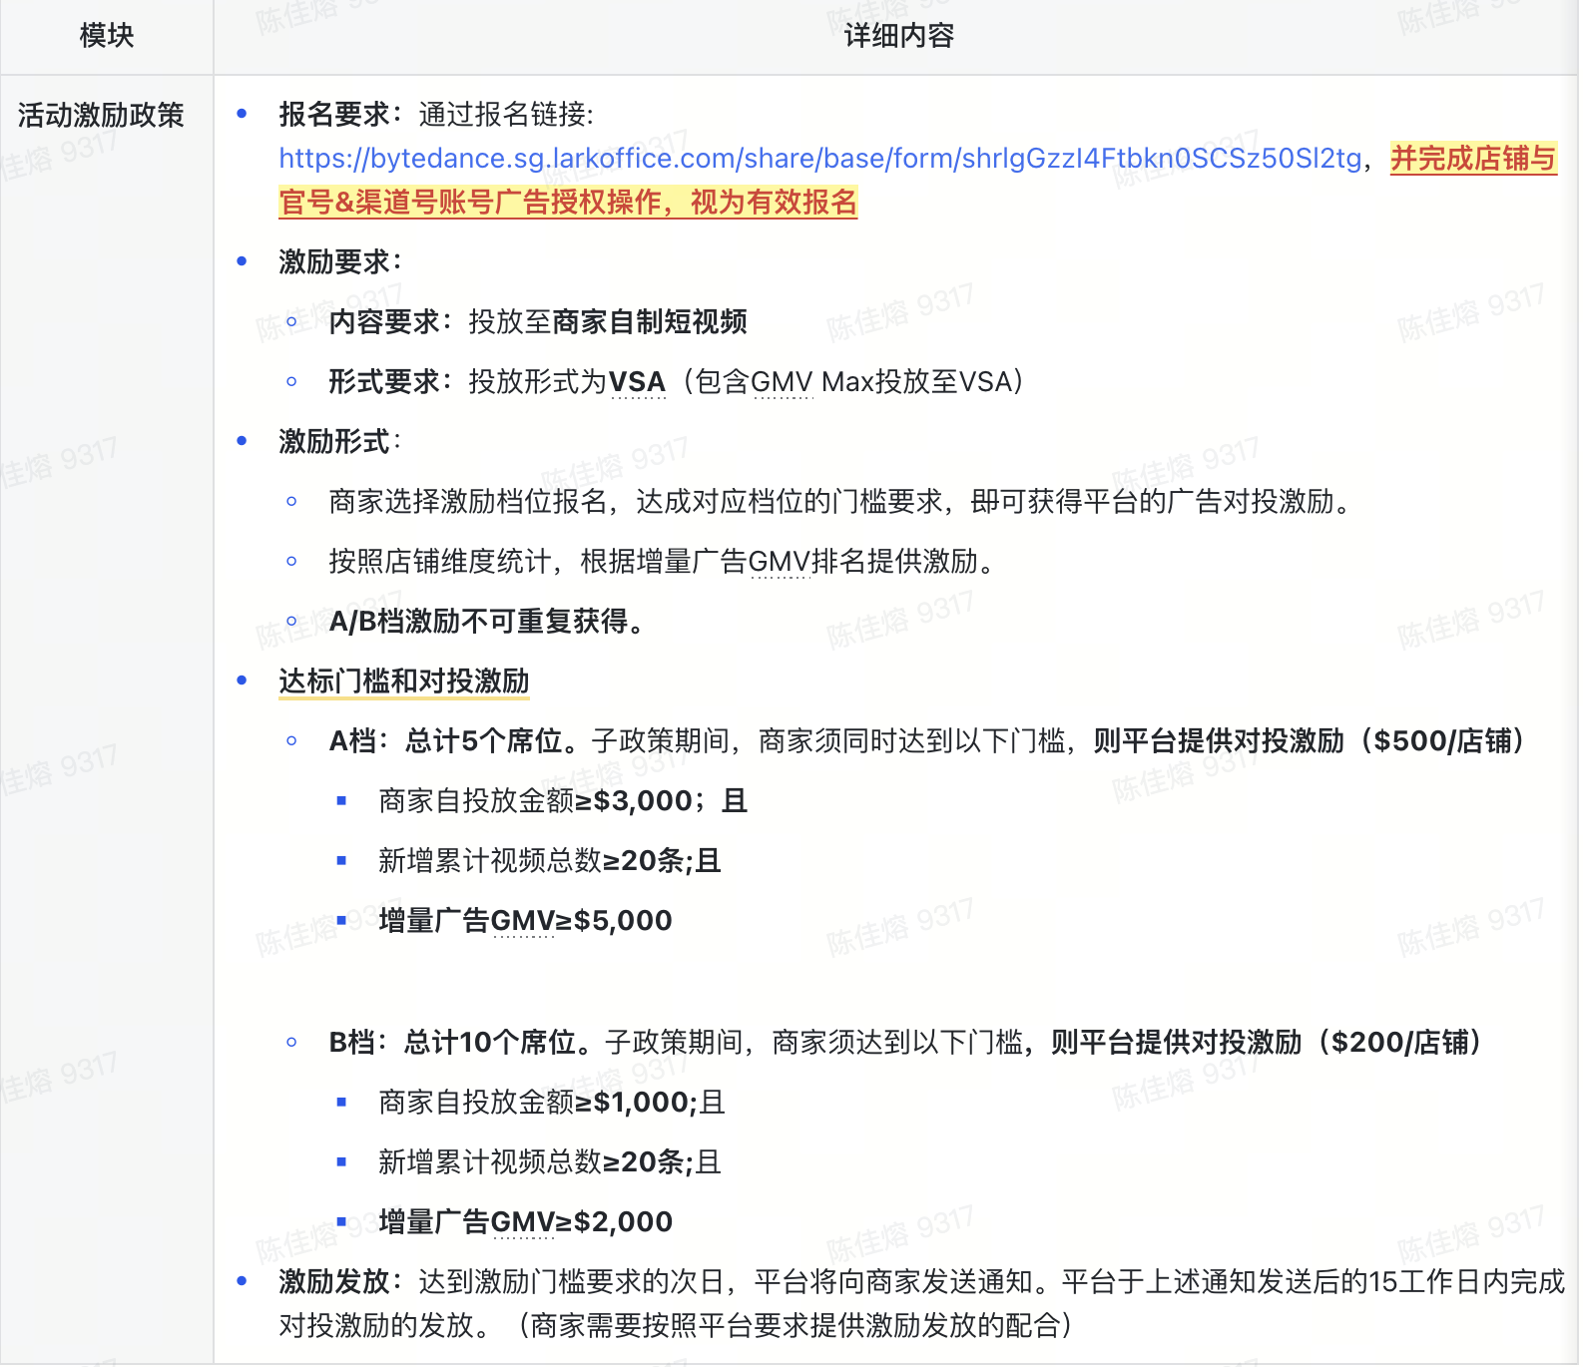1583x1367 pixels.
Task: Click GMV in 增量广告GMV≥$2,000
Action: pos(522,1222)
